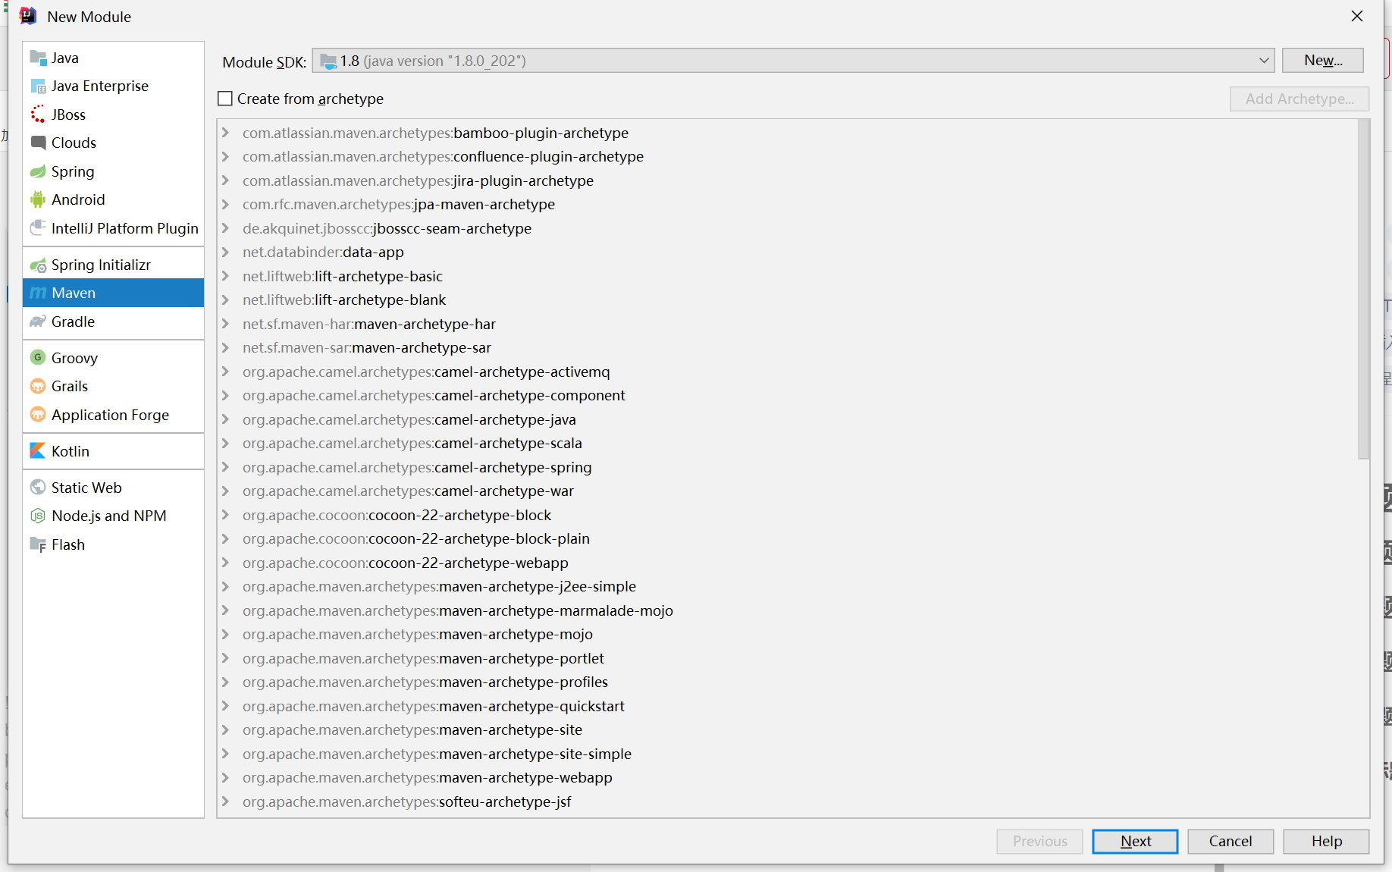This screenshot has height=872, width=1392.
Task: Select lift-archetype-basic archetype row
Action: point(787,276)
